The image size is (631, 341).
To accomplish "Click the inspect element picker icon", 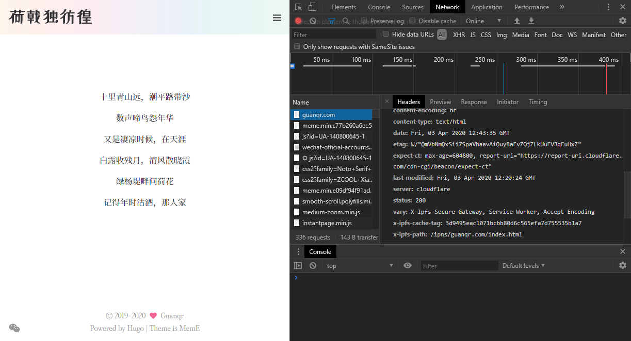I will point(299,7).
